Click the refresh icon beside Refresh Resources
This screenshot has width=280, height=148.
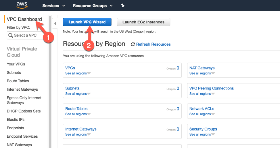tap(133, 44)
